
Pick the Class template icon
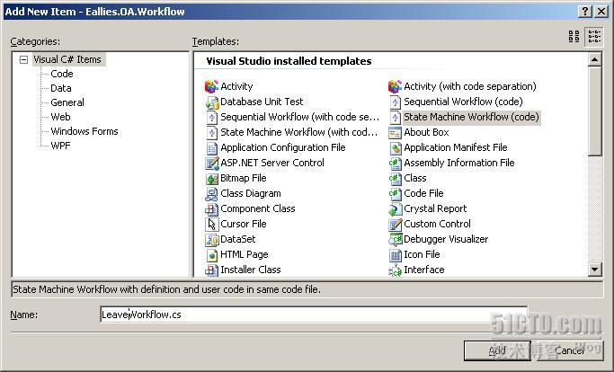point(395,178)
